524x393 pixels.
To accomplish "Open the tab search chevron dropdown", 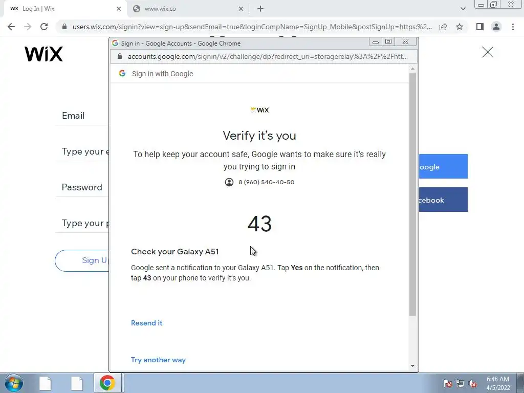I will click(x=463, y=9).
